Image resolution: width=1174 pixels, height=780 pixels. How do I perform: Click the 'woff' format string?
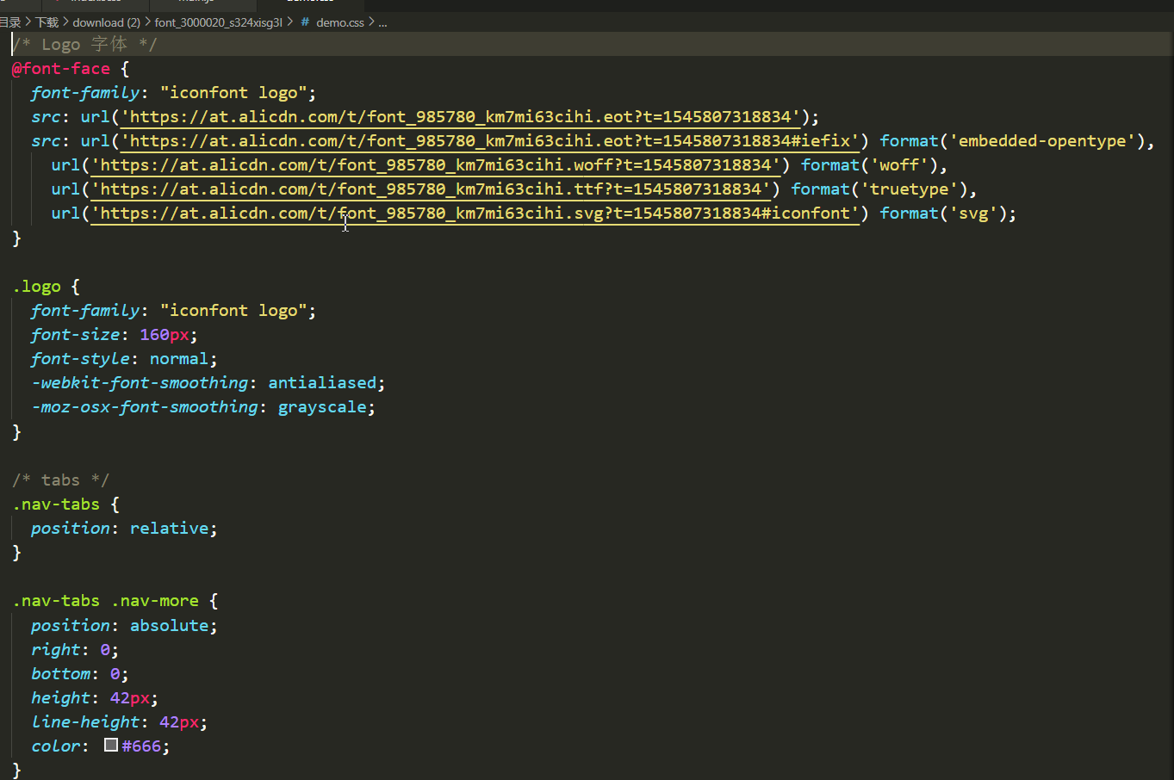pos(899,165)
